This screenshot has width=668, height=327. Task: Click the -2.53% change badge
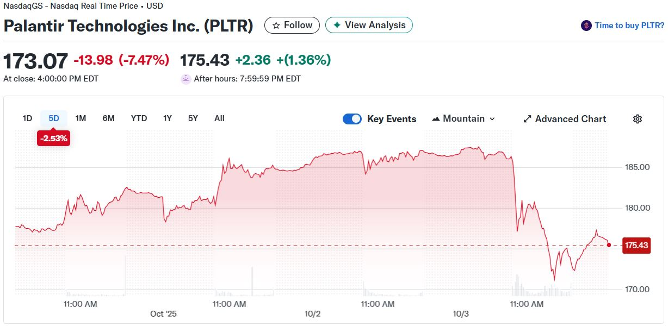tap(53, 139)
